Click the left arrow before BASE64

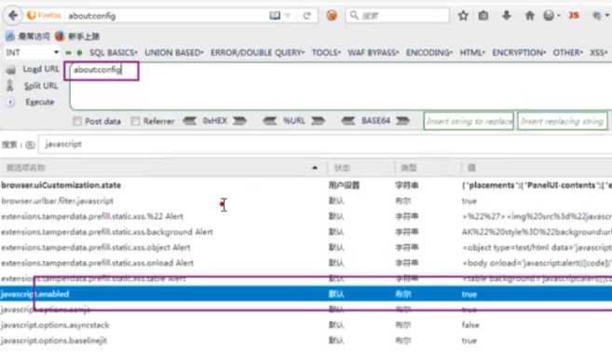[348, 121]
